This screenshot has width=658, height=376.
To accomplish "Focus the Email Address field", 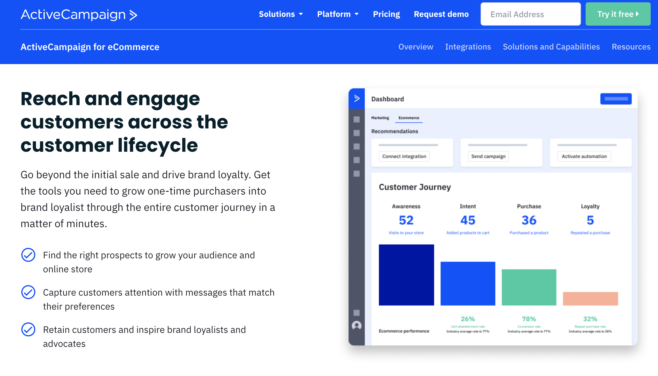I will coord(530,14).
